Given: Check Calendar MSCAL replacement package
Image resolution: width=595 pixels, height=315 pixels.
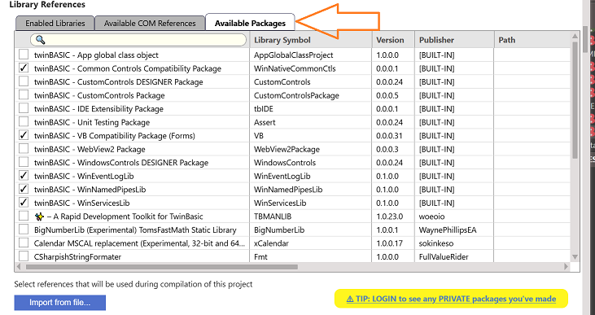Looking at the screenshot, I should tap(24, 243).
